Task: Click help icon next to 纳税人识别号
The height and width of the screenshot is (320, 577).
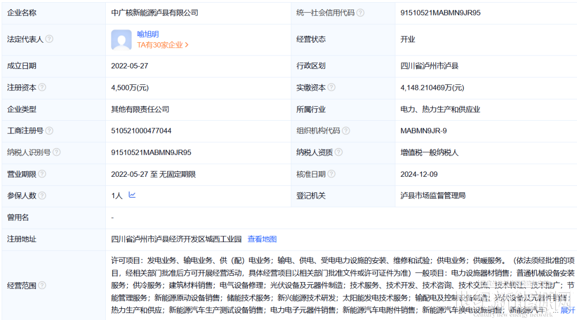Action: pyautogui.click(x=57, y=152)
